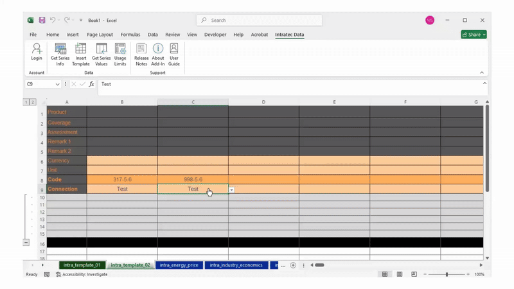Show outline level 1 rows

(x=26, y=102)
